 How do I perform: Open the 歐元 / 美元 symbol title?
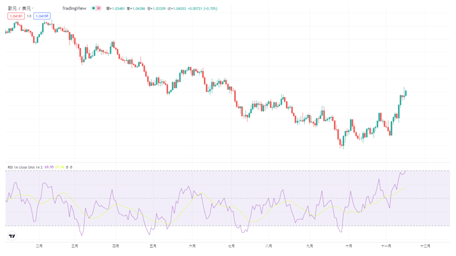click(20, 8)
